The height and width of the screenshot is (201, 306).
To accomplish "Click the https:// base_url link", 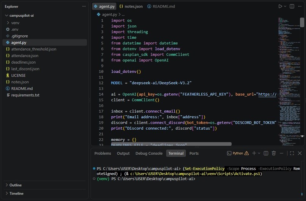I will [x=267, y=94].
